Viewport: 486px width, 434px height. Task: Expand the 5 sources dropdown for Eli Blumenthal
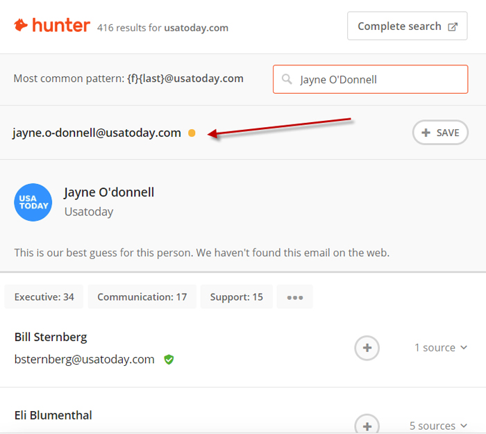438,426
